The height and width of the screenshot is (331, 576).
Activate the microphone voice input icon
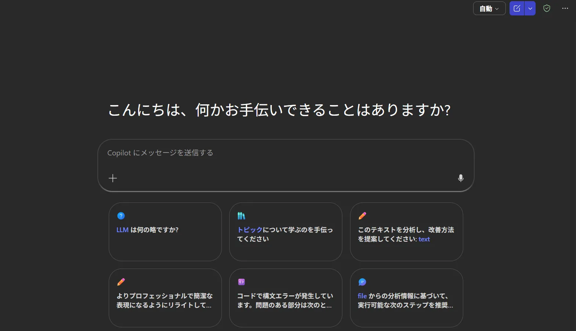(x=461, y=178)
